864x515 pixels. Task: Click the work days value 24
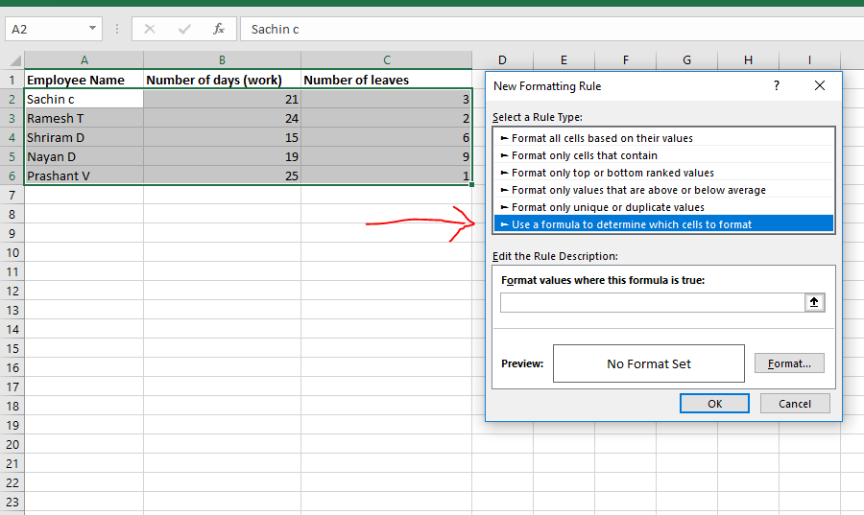(x=222, y=118)
